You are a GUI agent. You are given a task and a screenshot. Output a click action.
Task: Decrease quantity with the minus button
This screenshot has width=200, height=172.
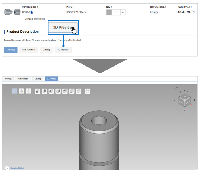[x=109, y=12]
